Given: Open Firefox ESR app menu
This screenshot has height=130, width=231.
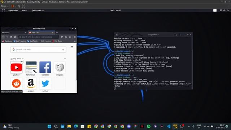Looking at the screenshot, I should tap(38, 10).
